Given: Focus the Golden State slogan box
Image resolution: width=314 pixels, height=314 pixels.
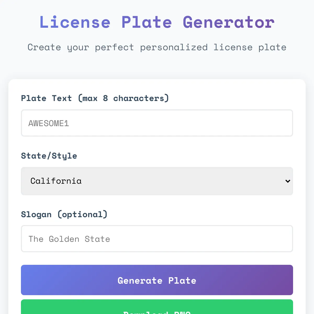Looking at the screenshot, I should point(157,239).
